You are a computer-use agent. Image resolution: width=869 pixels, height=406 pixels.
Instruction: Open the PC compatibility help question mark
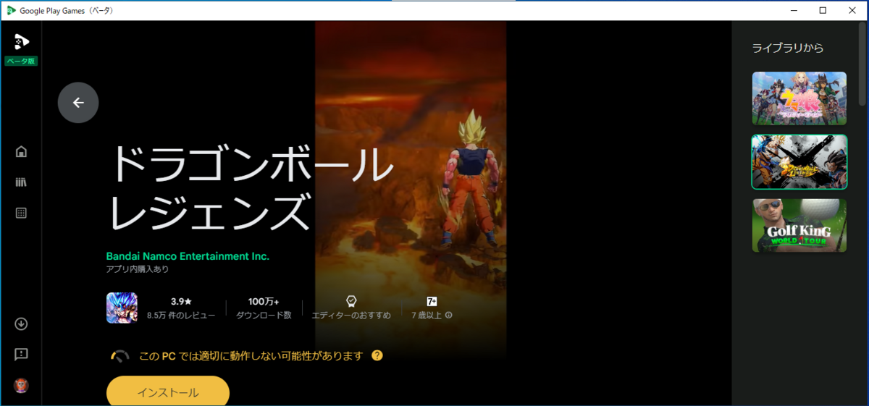[x=377, y=355]
